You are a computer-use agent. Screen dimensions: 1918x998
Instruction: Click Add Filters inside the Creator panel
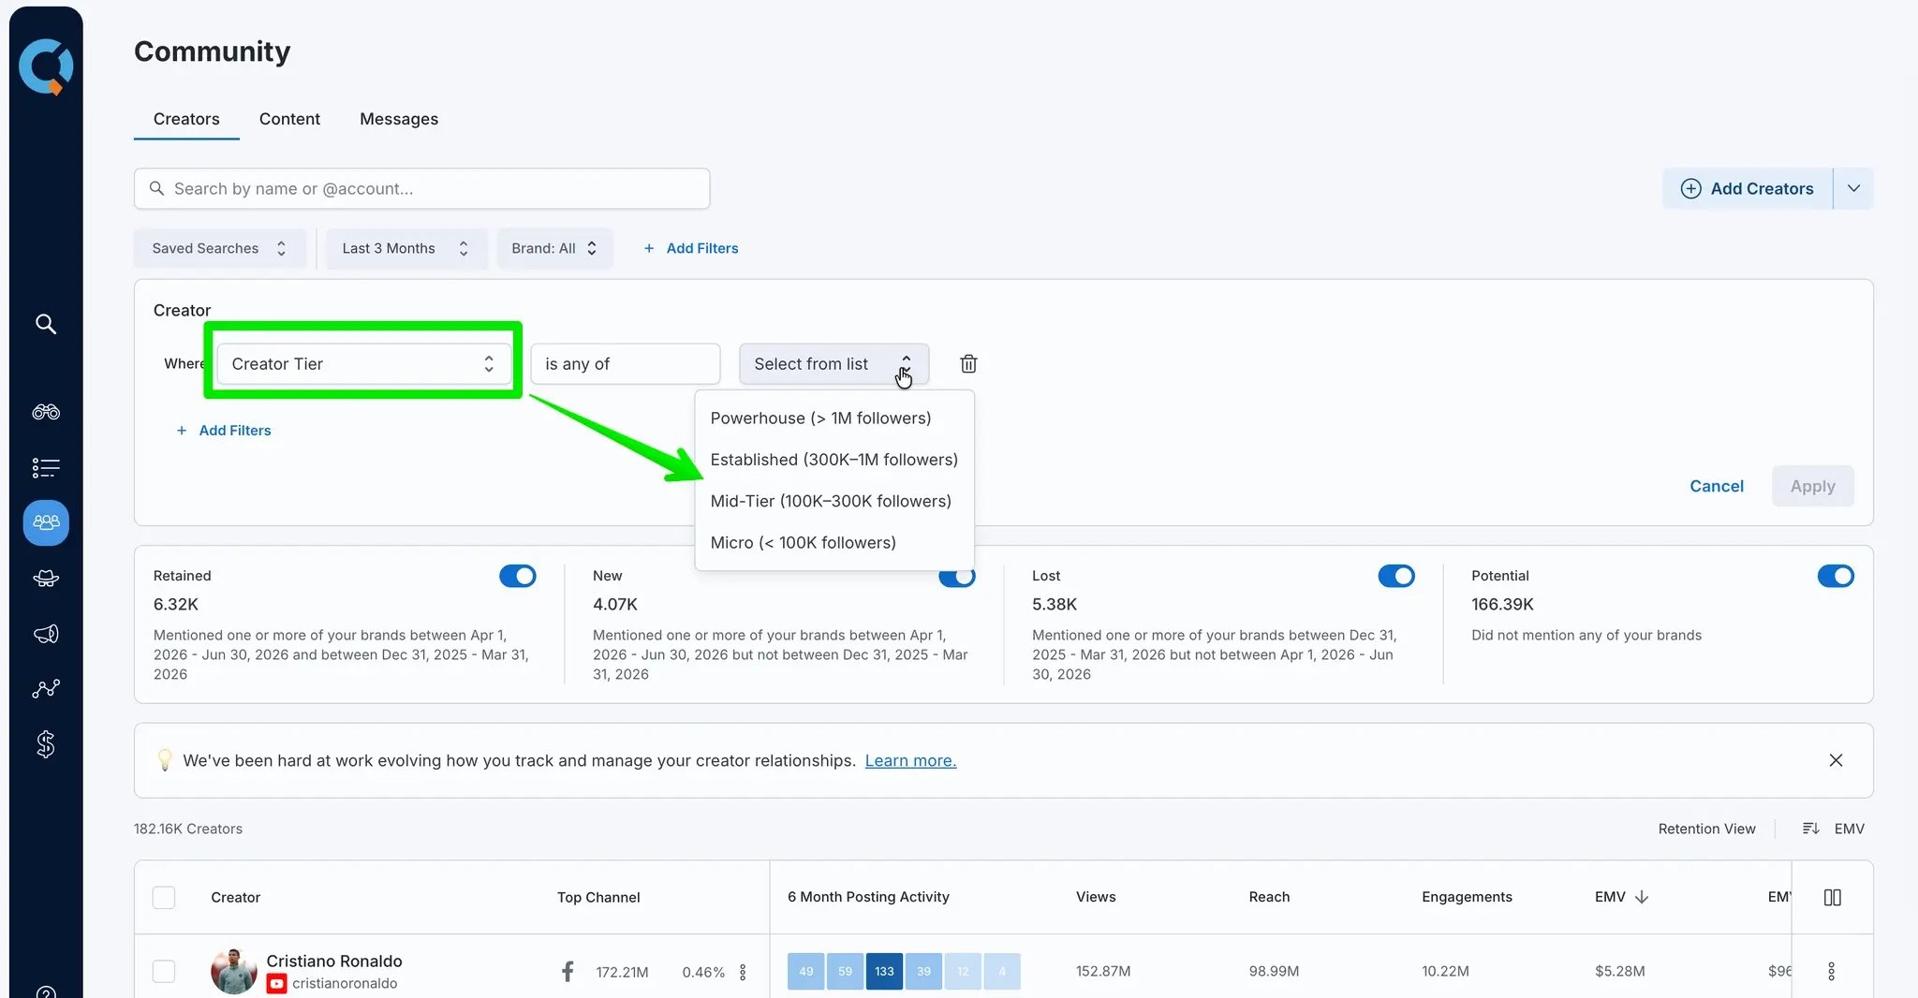pyautogui.click(x=224, y=431)
